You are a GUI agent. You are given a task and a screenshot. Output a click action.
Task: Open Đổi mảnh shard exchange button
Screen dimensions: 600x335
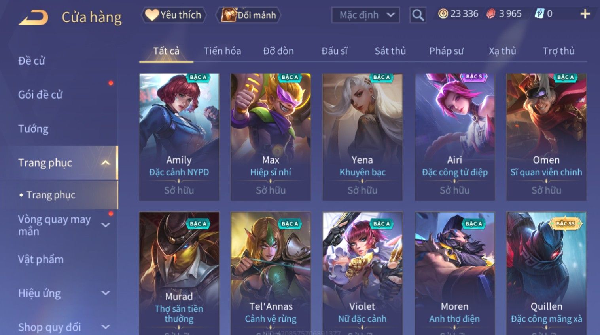[249, 15]
